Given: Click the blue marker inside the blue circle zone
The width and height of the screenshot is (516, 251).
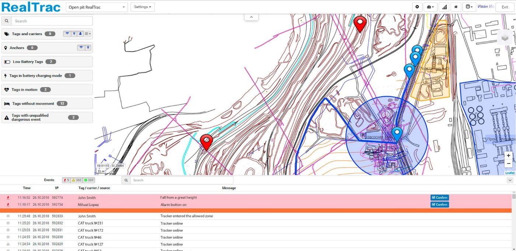Looking at the screenshot, I should click(x=397, y=135).
